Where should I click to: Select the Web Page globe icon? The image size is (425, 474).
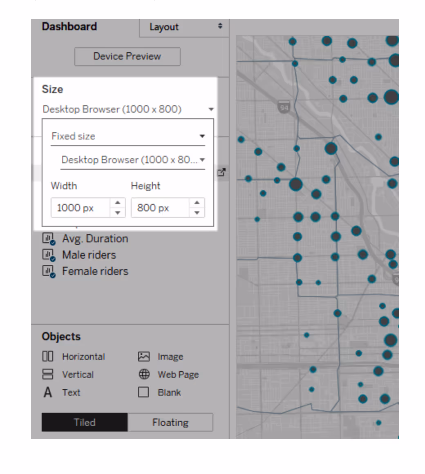144,374
